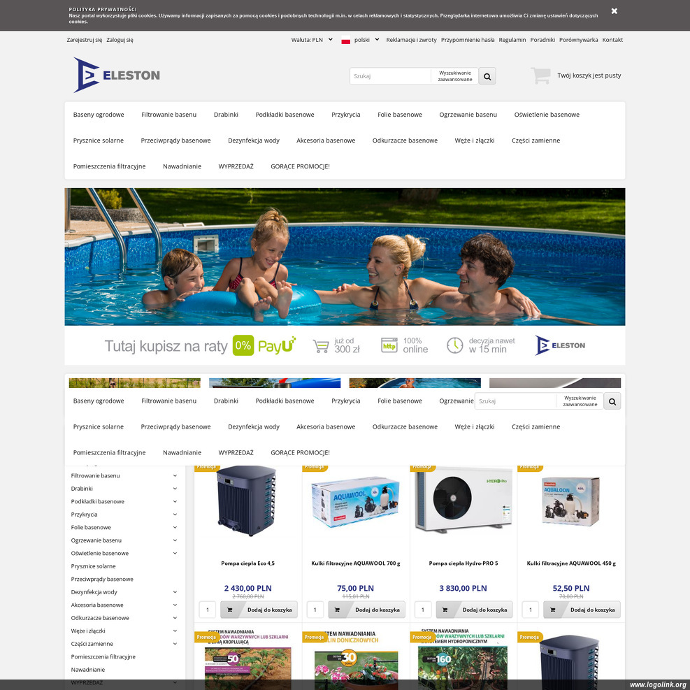
Task: Expand Folie basenowe sidebar arrow
Action: click(x=175, y=527)
